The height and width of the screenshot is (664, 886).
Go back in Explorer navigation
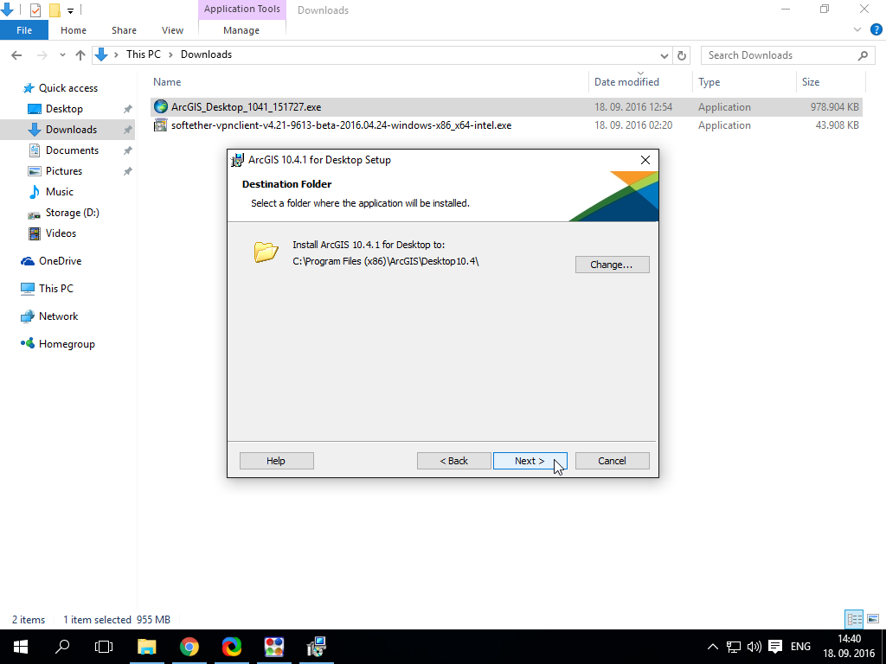click(x=16, y=54)
